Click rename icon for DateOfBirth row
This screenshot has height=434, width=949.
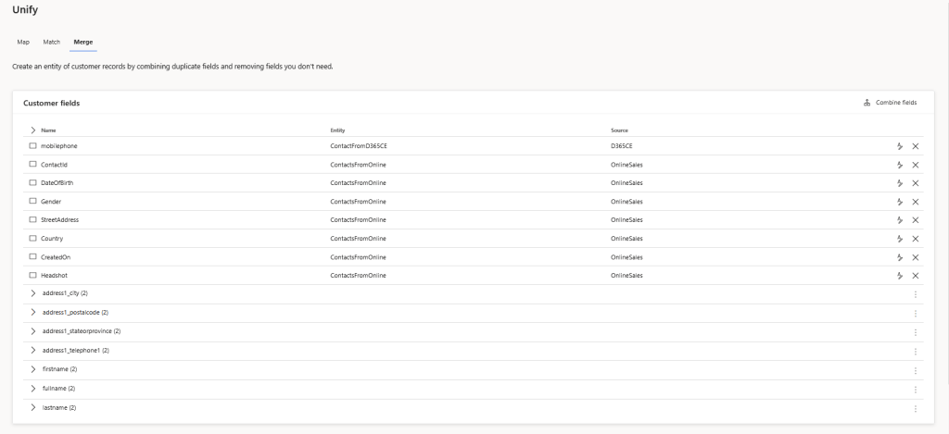point(899,183)
